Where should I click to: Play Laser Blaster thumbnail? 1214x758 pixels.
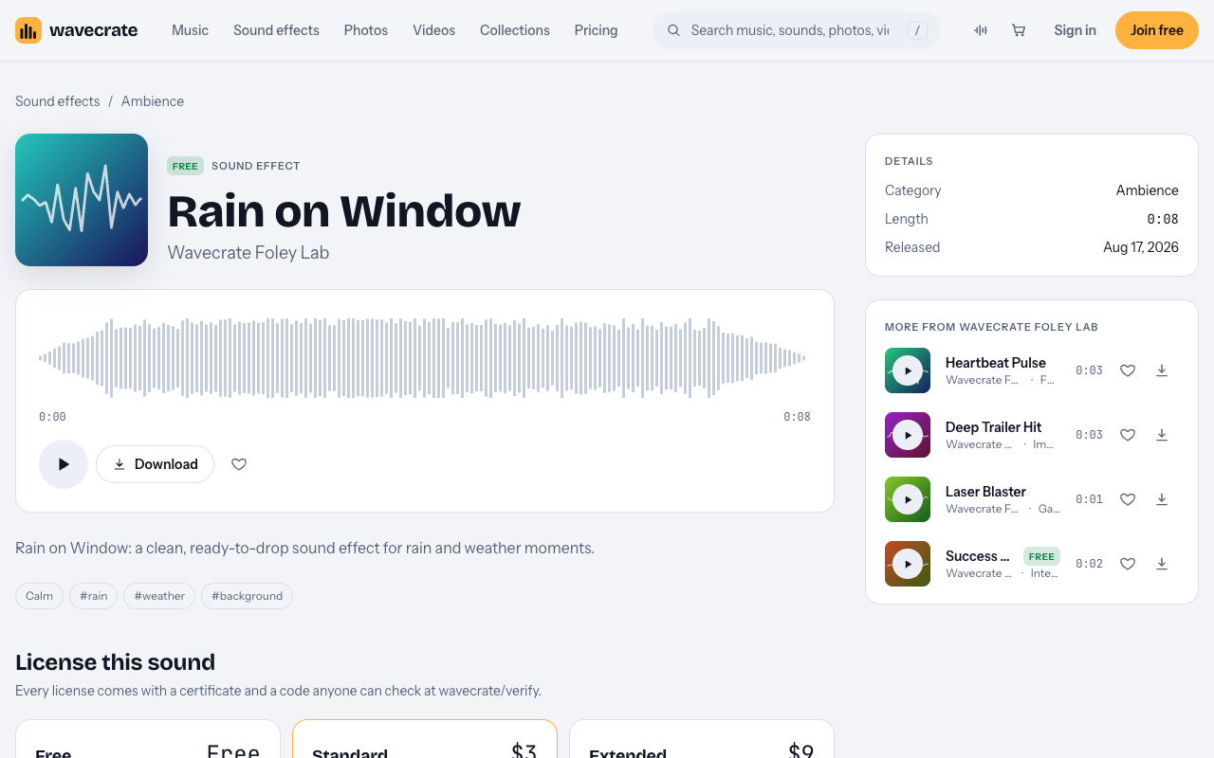908,499
